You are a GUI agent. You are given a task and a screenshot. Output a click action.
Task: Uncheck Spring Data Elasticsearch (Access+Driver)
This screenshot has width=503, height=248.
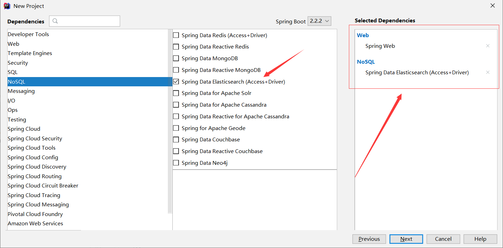click(176, 82)
